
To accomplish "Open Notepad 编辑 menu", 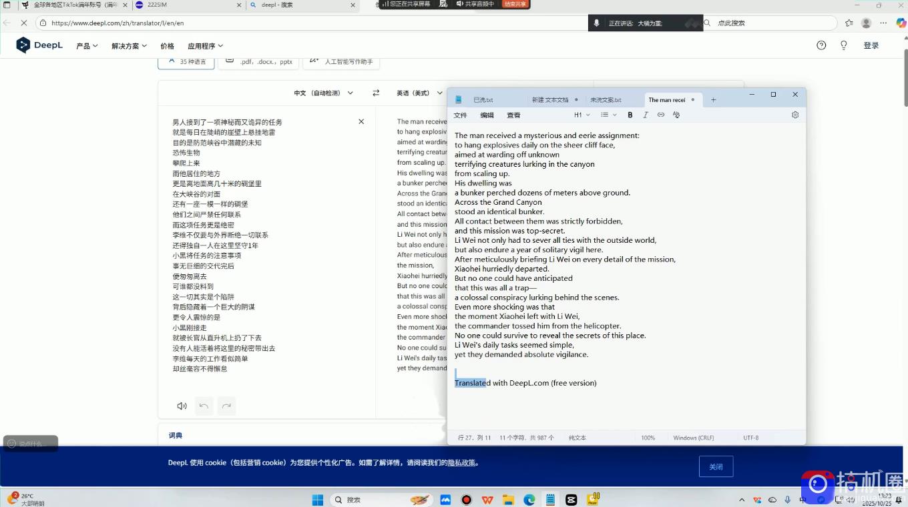I will [x=487, y=115].
